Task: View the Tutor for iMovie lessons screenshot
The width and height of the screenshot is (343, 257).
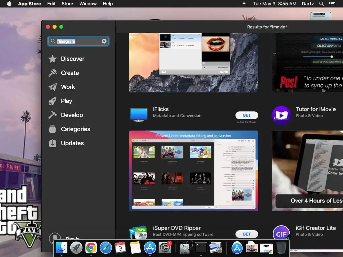Action: 307,171
